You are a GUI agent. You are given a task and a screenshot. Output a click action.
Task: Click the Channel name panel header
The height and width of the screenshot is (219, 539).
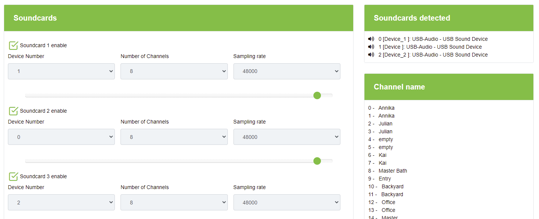[x=449, y=87]
